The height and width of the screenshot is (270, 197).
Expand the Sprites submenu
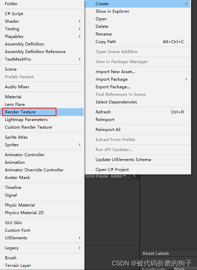42,144
